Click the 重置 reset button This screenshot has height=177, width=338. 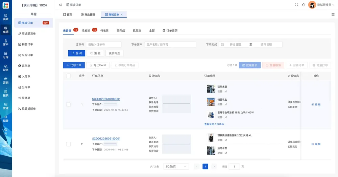coord(95,53)
